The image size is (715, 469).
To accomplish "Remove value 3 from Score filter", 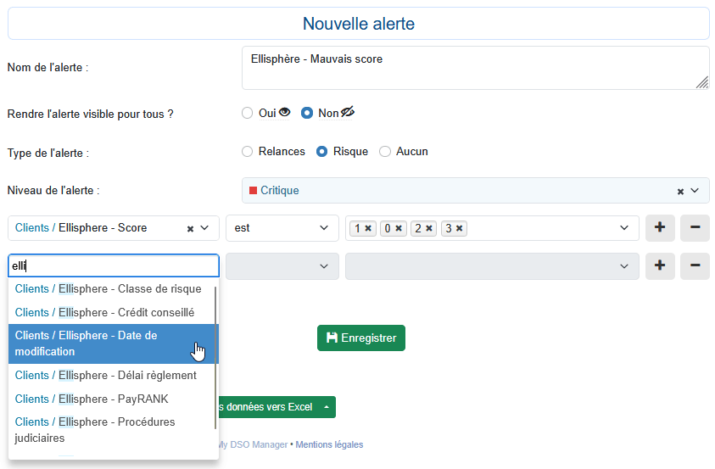I will click(x=460, y=228).
